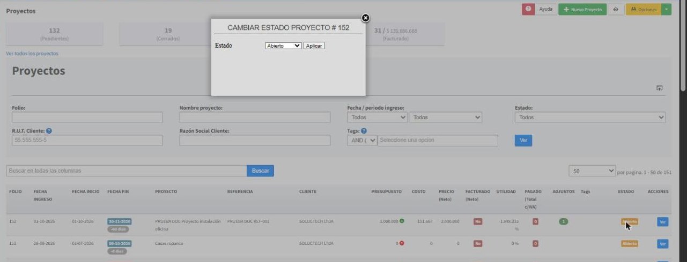
Task: Sort by the PROYECTO column header
Action: (166, 191)
